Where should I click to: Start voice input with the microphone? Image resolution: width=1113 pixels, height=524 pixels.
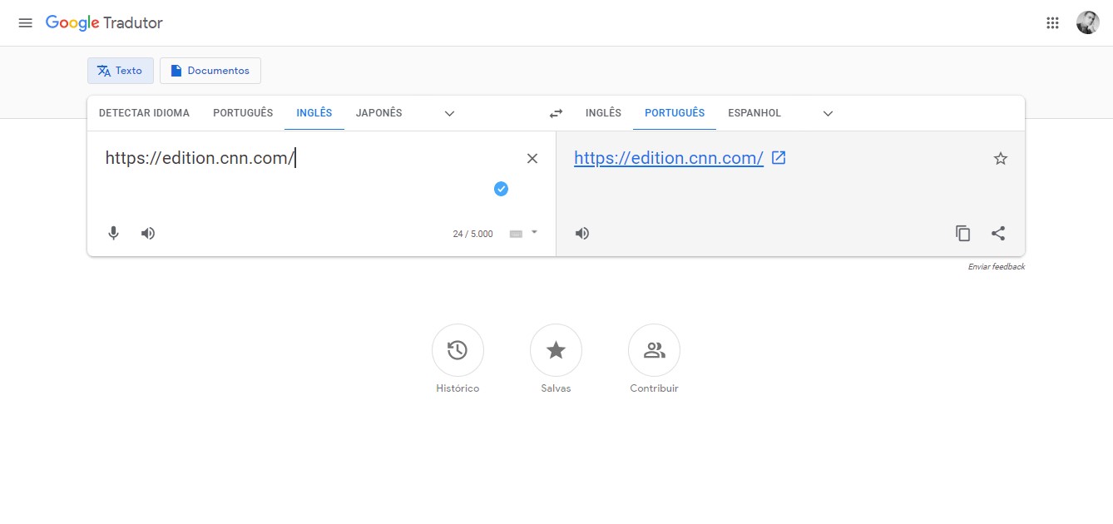point(114,233)
